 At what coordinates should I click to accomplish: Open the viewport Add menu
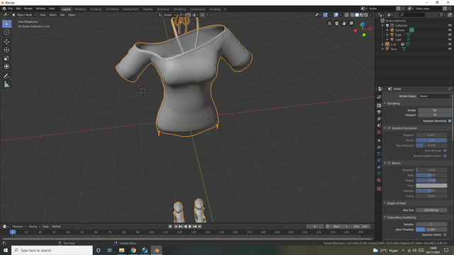click(62, 15)
